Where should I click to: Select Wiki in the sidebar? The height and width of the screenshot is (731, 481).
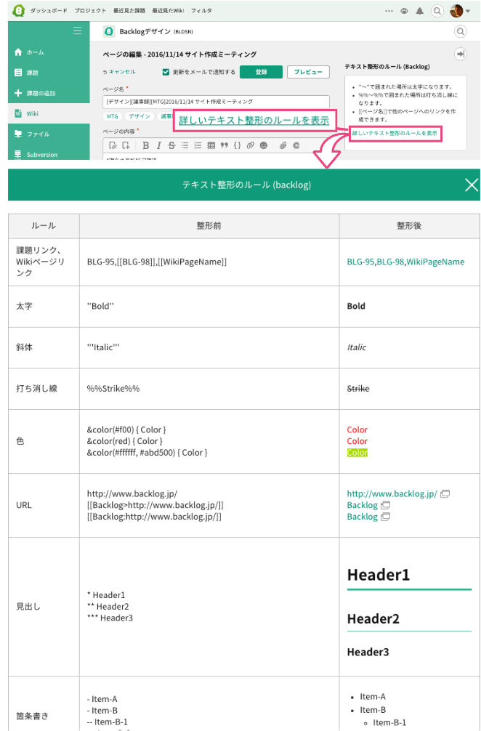(49, 113)
